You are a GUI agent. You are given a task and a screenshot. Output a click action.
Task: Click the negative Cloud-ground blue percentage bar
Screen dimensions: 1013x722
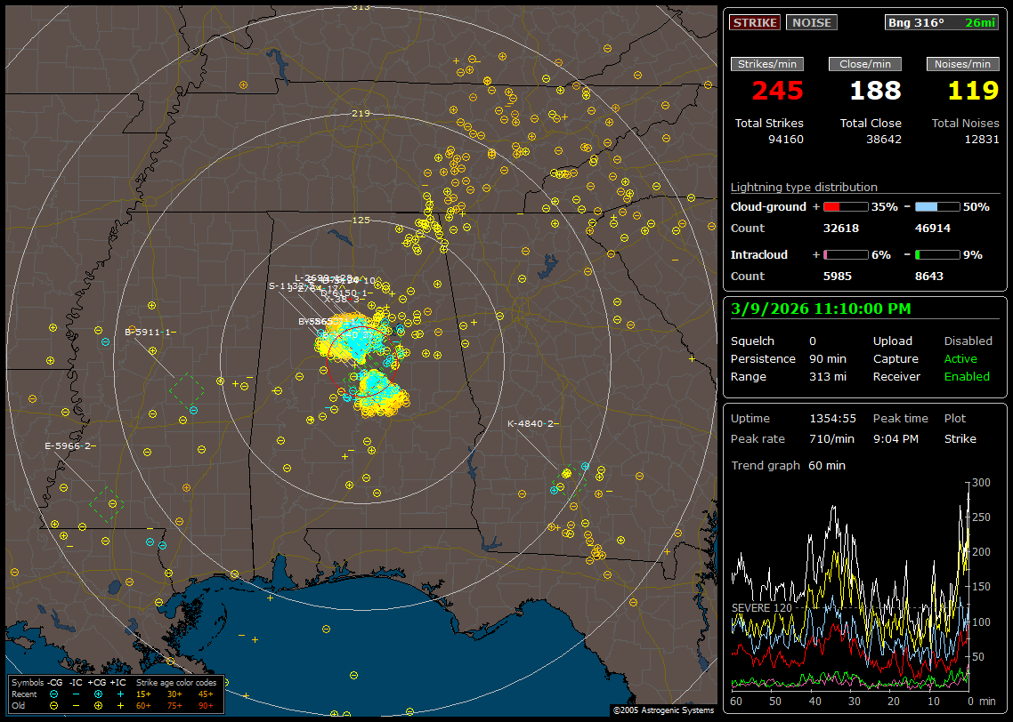pos(937,206)
